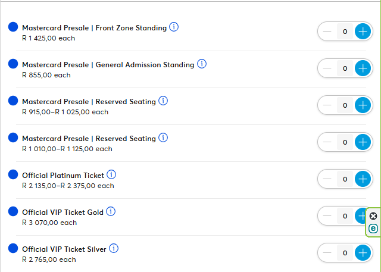Increase Official VIP Ticket Silver quantity

point(363,253)
